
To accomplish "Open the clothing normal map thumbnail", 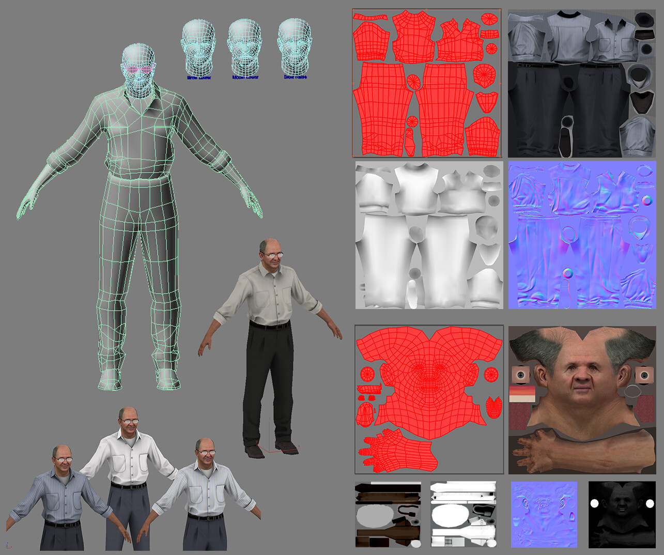I will click(581, 235).
